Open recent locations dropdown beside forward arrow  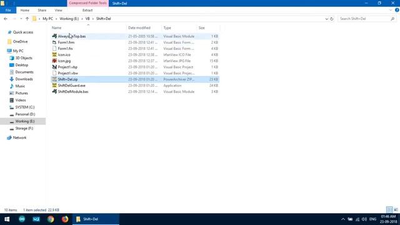coord(21,19)
